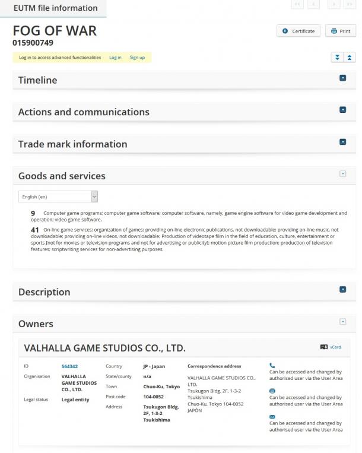Open the English (en) language dropdown
The width and height of the screenshot is (362, 453).
point(58,197)
